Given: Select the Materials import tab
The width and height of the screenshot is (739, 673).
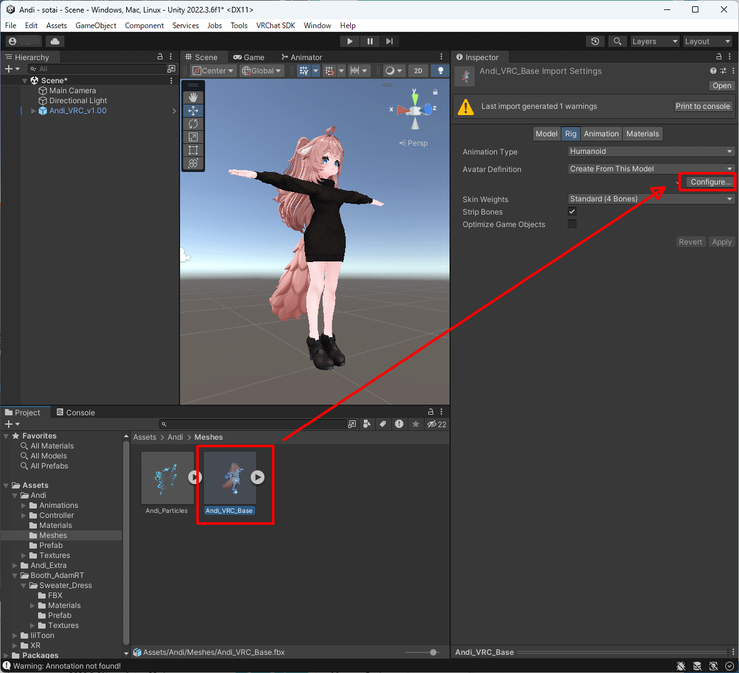Looking at the screenshot, I should click(x=642, y=134).
